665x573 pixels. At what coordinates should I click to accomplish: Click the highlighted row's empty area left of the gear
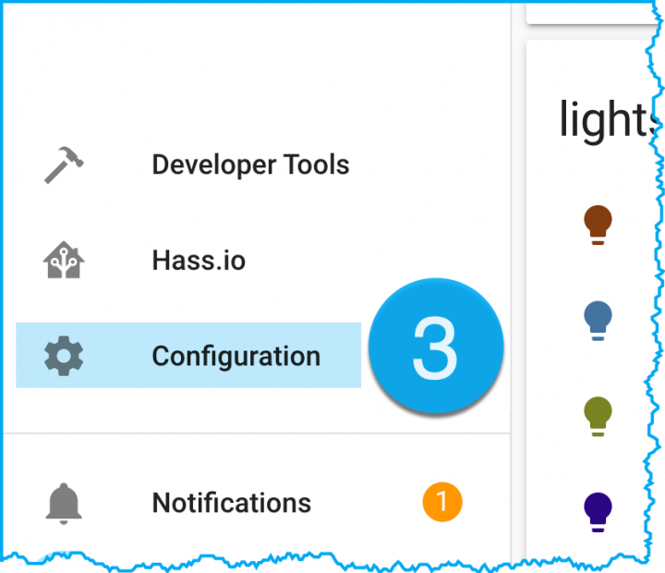28,356
